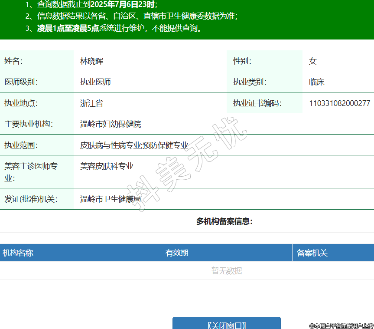The width and height of the screenshot is (374, 329).
Task: Select the certificate number 110331082000277
Action: click(x=339, y=103)
